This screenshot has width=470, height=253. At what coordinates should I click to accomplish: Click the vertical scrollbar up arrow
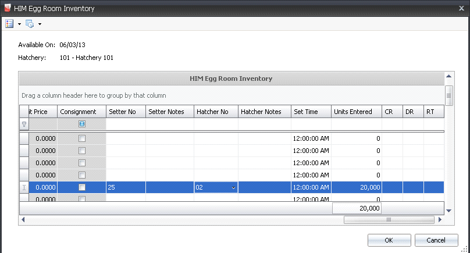click(448, 77)
